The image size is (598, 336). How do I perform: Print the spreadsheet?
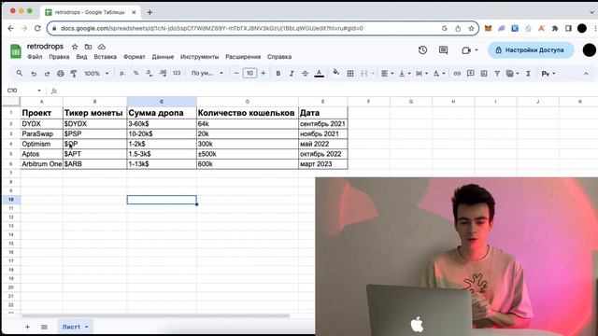60,74
